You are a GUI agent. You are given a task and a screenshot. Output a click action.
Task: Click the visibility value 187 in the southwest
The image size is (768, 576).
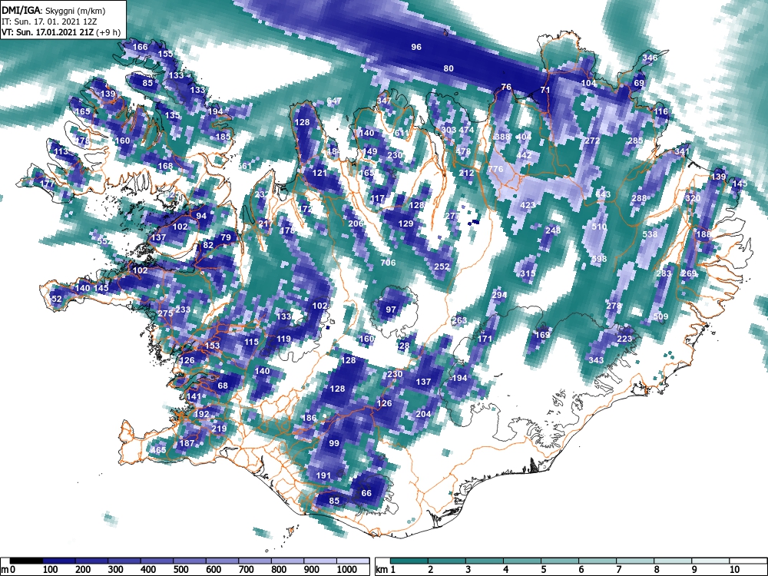click(187, 443)
